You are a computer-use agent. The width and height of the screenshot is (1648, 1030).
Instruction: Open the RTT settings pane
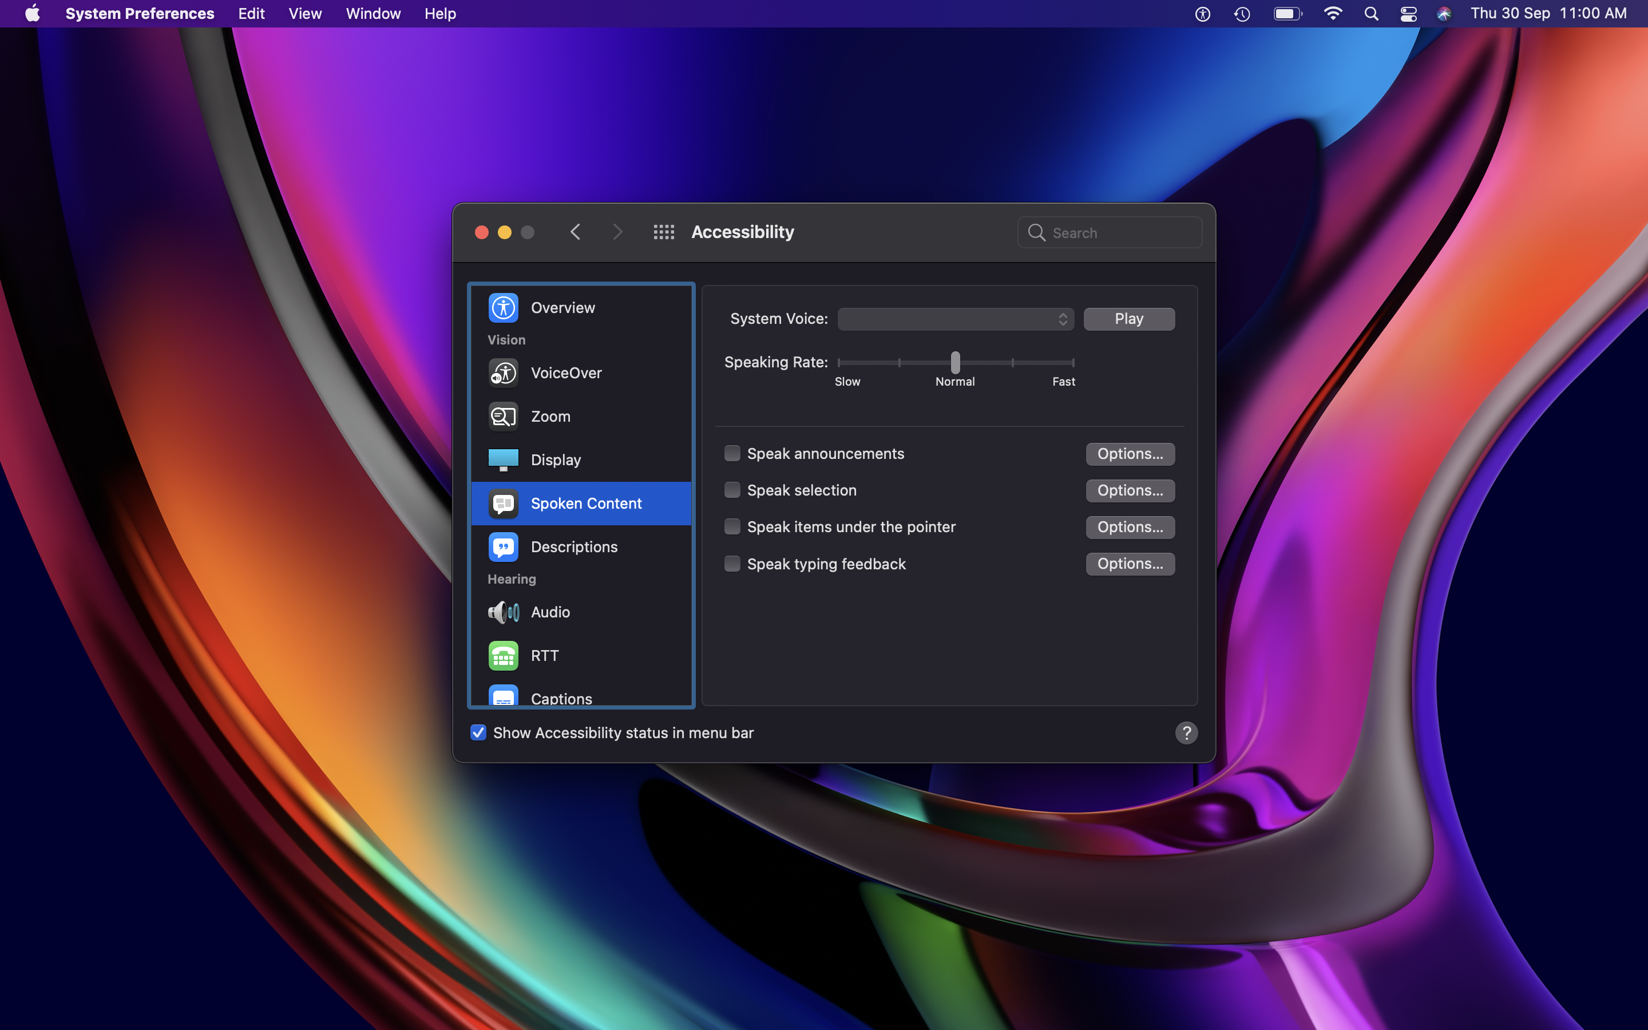coord(544,655)
